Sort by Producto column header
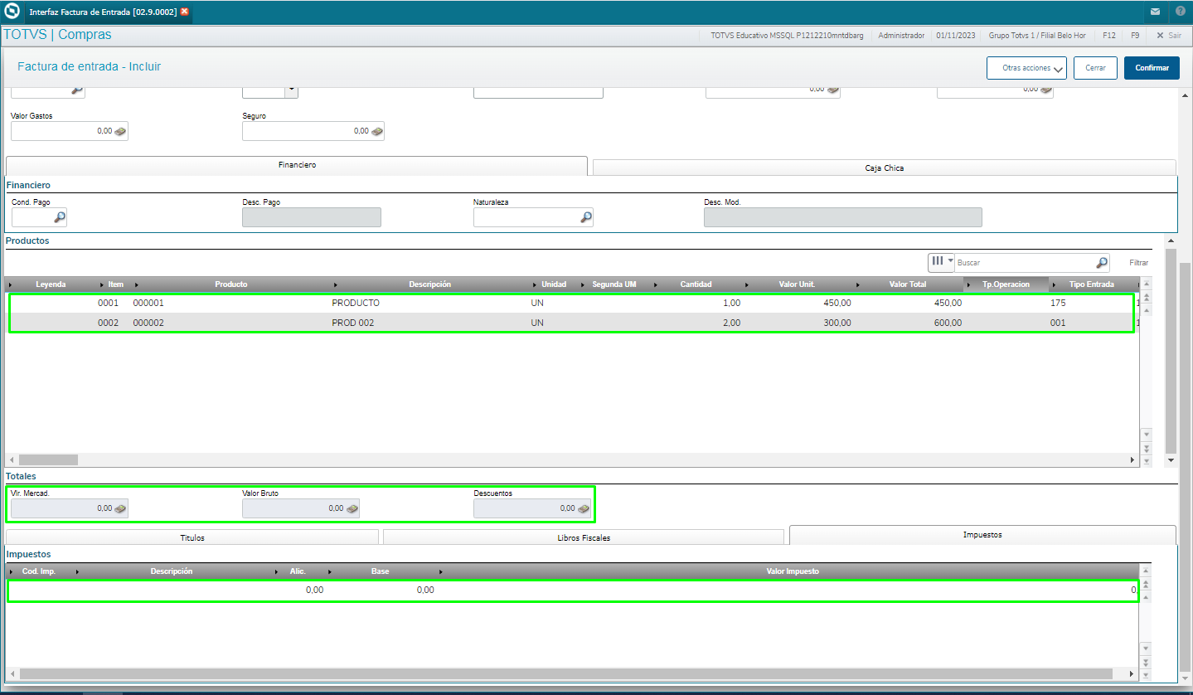Viewport: 1193px width, 695px height. click(231, 284)
